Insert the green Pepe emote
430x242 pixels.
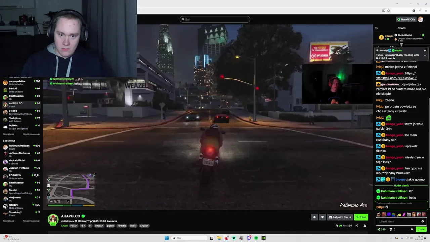pos(394,214)
